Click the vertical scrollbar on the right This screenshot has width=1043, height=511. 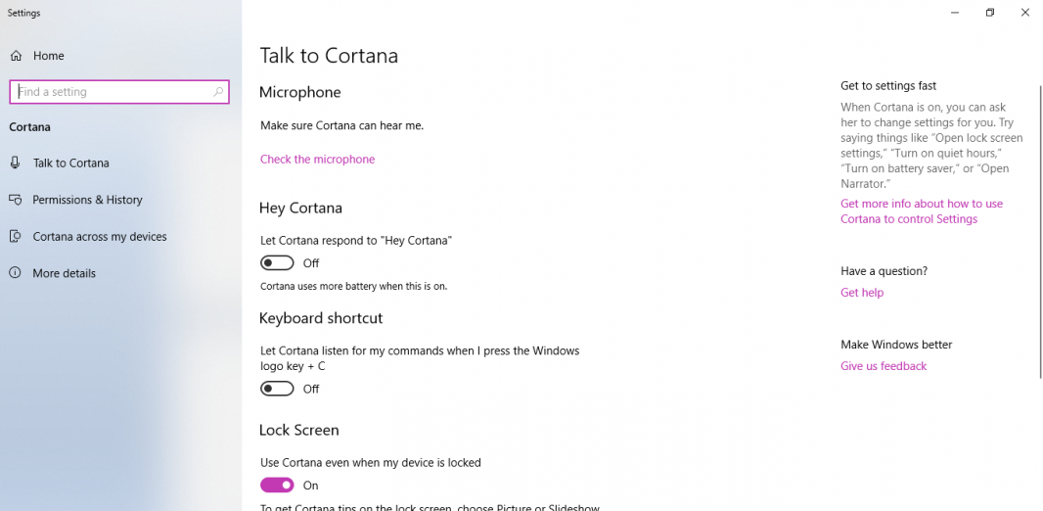1039,232
